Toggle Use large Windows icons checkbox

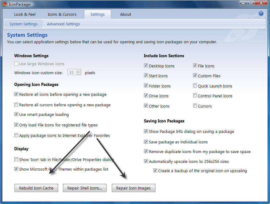click(x=16, y=64)
